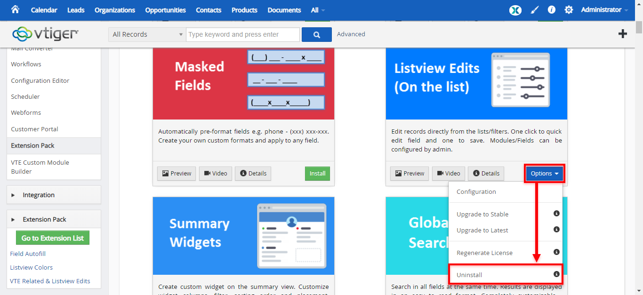Focus the keyword search field
Viewport: 643px width, 295px height.
243,34
